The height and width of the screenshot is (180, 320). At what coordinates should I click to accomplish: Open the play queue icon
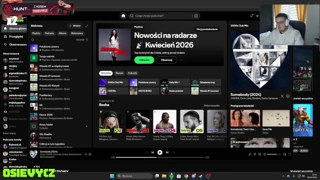coord(255,154)
